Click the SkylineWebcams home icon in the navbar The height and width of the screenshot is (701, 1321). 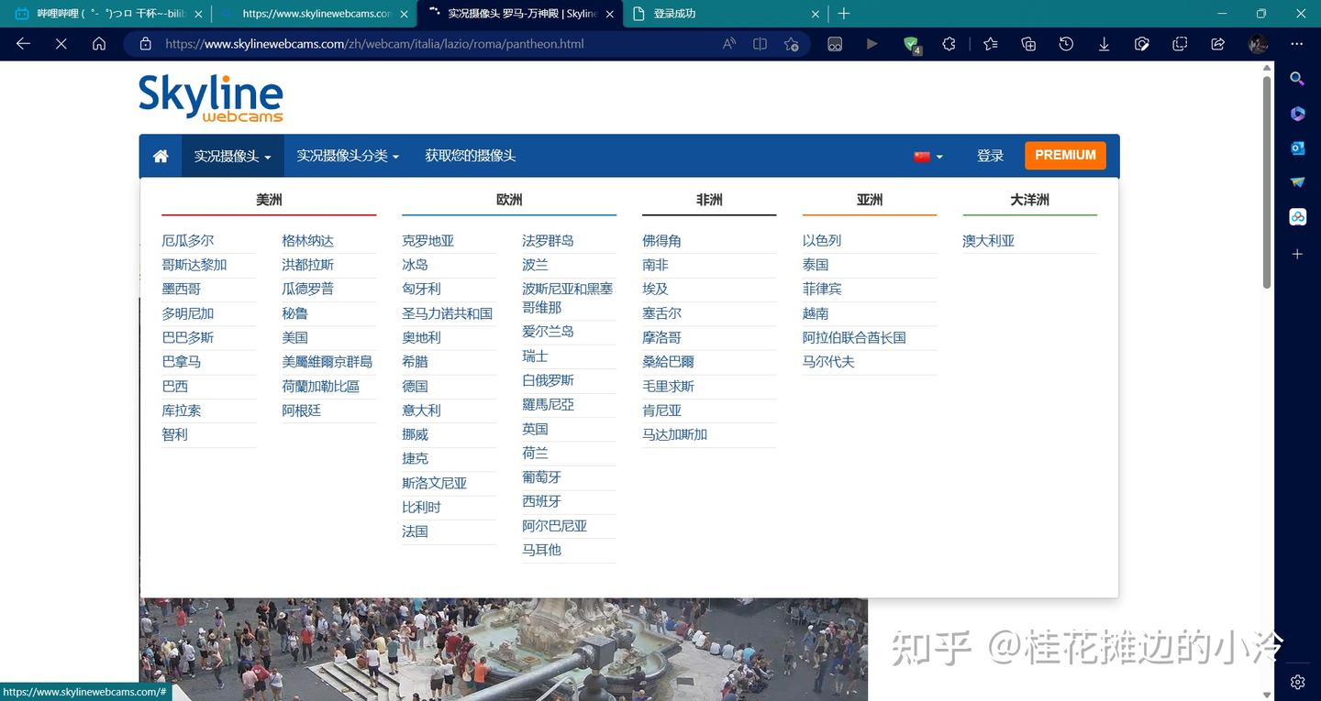[x=161, y=156]
